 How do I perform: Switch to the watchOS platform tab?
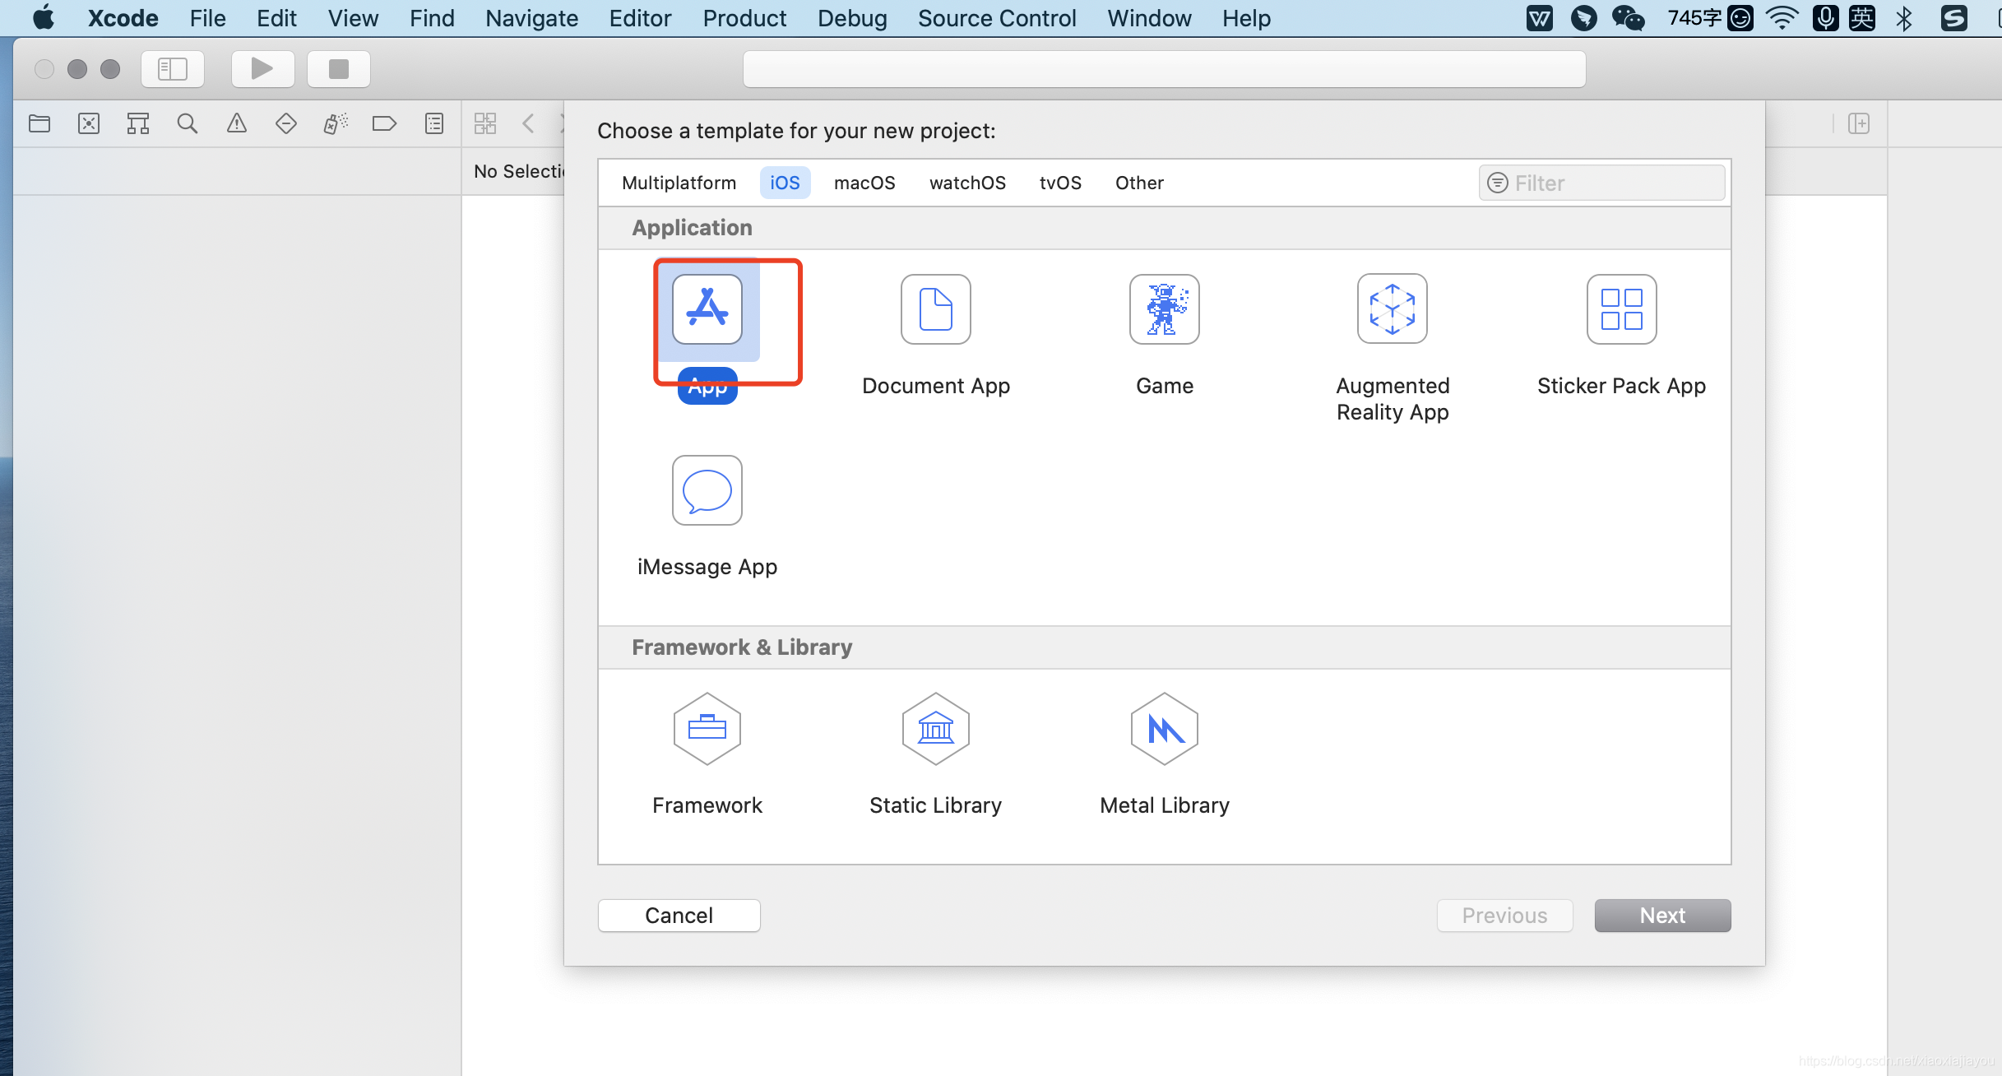pos(967,183)
